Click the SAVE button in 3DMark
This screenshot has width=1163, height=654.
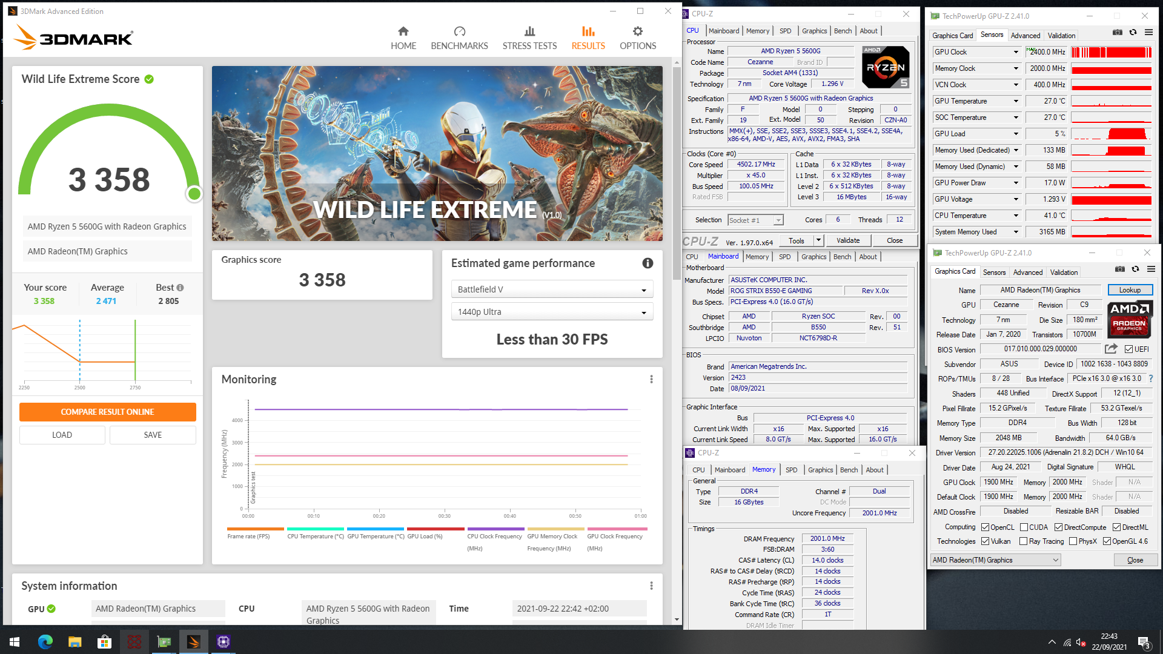153,435
